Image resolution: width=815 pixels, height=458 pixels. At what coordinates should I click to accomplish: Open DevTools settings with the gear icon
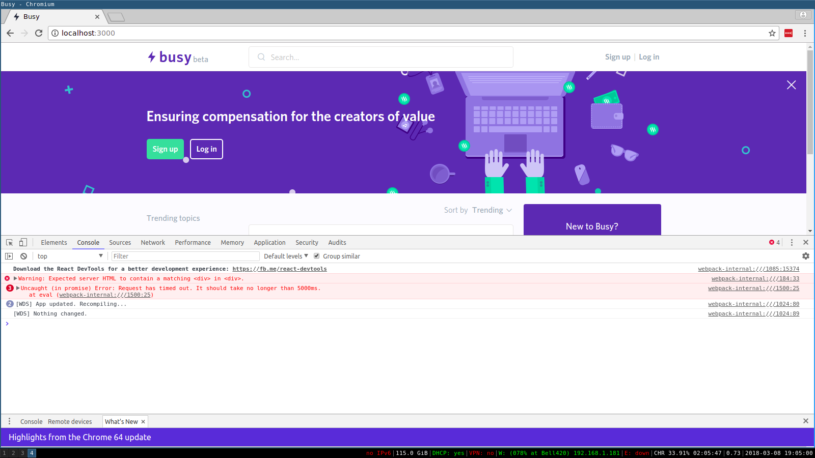click(805, 256)
